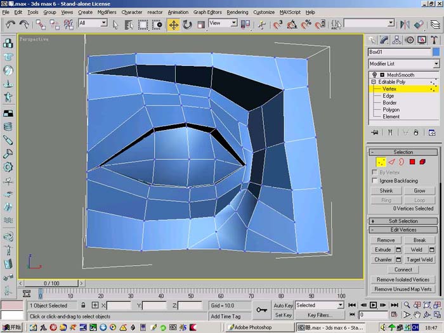
Task: Select the Polygon red square icon
Action: pos(412,162)
